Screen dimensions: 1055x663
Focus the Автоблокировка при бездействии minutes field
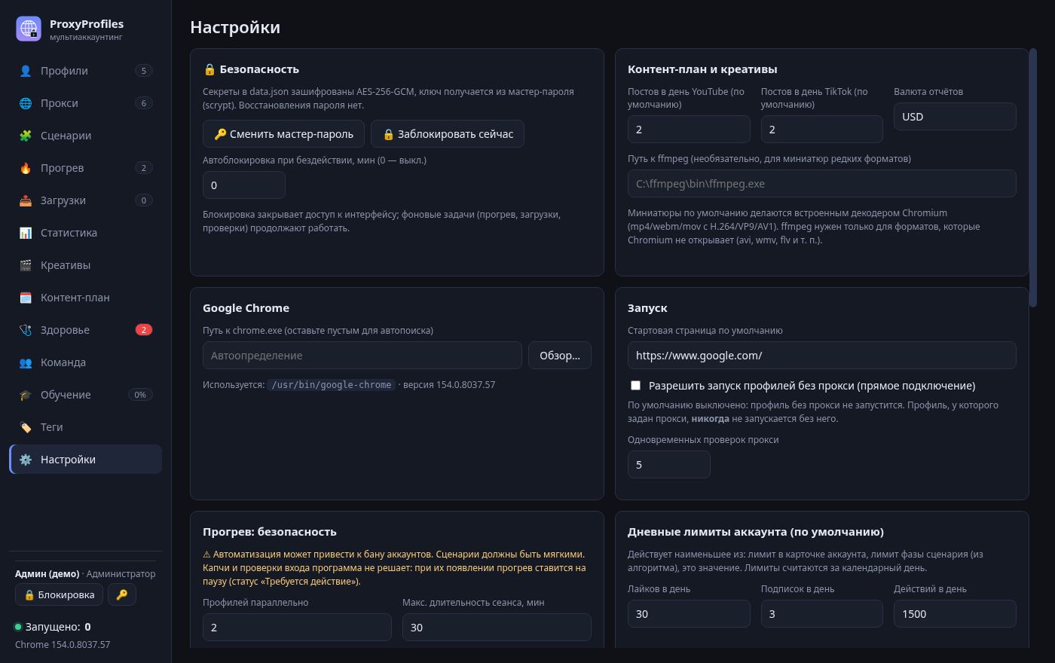[x=244, y=185]
